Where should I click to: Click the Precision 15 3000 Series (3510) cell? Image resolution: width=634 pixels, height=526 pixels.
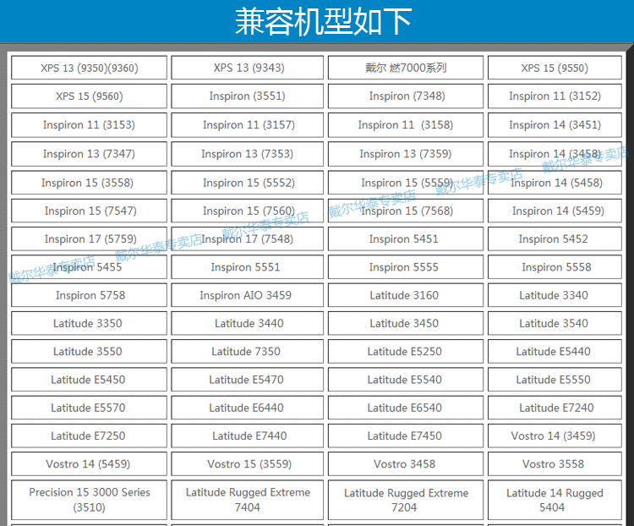(89, 500)
